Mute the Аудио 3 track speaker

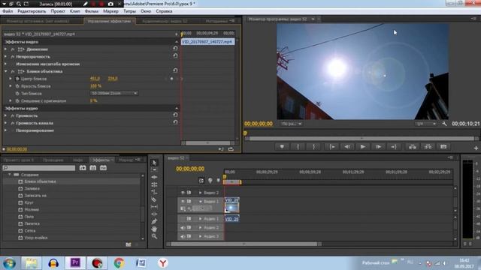[183, 236]
